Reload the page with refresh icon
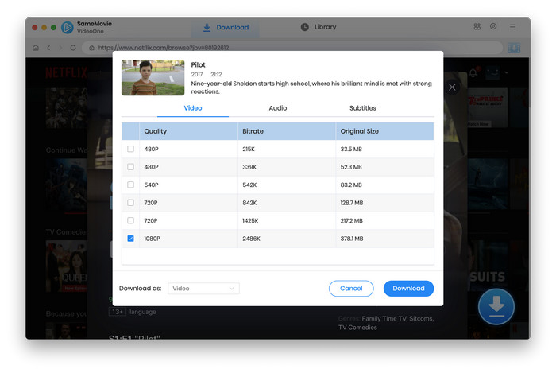Screen dimensions: 556x373 tap(73, 48)
